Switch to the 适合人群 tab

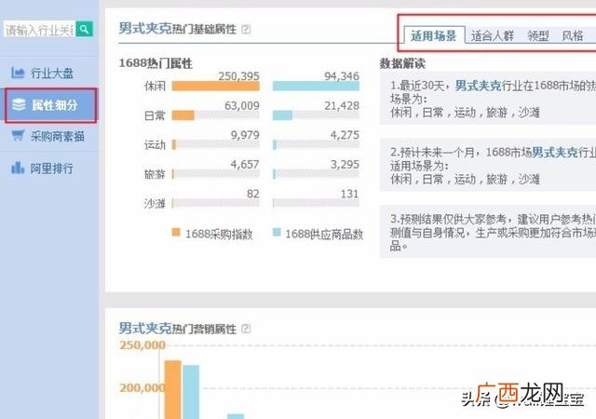pos(493,36)
